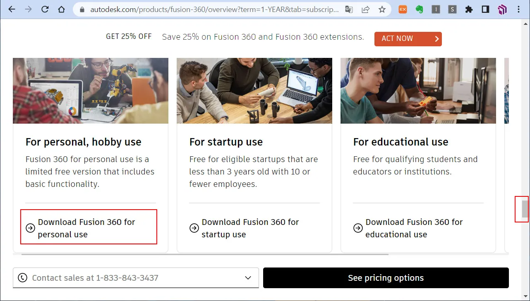The height and width of the screenshot is (301, 530).
Task: Open the personal hobby use photo
Action: pyautogui.click(x=91, y=91)
